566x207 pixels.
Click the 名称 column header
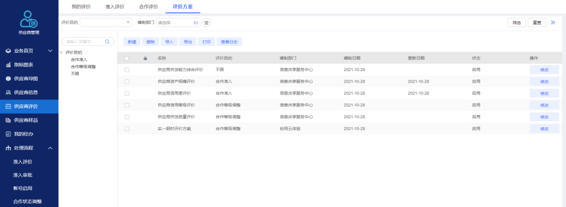click(162, 58)
